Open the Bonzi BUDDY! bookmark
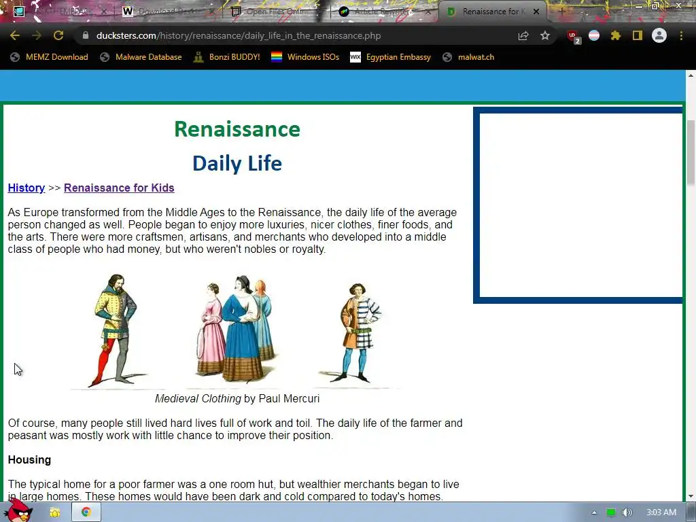696x522 pixels. pos(227,57)
